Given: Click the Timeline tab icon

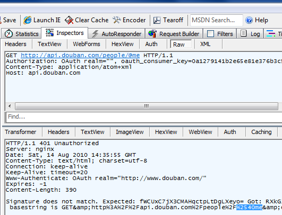Looking at the screenshot, I should (x=271, y=33).
